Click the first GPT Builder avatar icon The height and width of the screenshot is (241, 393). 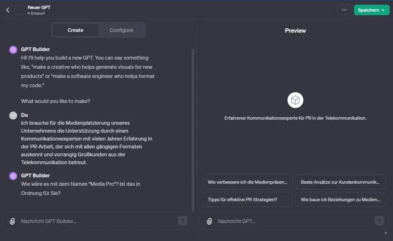(x=13, y=50)
